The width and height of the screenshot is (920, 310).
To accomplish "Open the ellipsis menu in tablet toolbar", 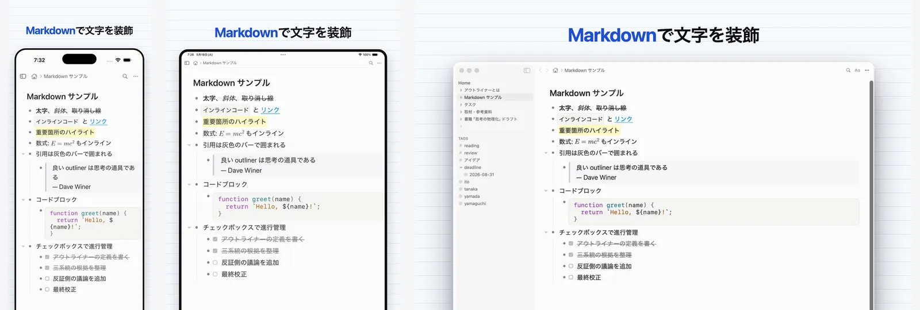I will click(x=379, y=63).
